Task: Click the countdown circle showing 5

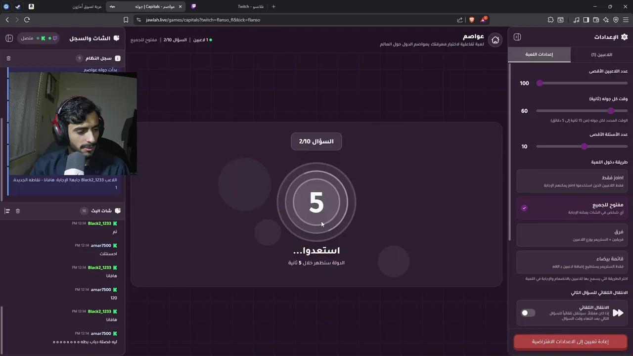Action: (316, 202)
